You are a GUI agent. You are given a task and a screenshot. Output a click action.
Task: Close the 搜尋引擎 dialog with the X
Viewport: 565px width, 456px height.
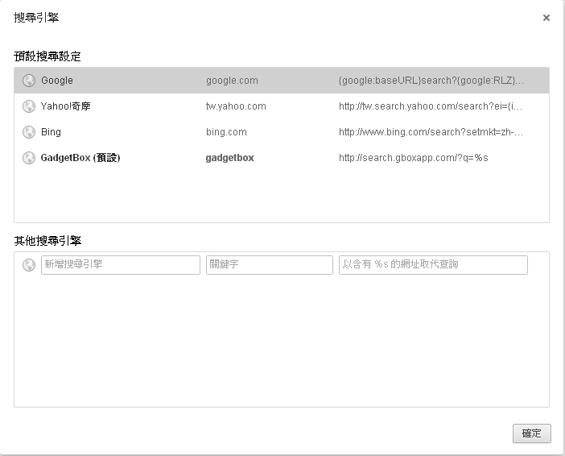[x=546, y=18]
